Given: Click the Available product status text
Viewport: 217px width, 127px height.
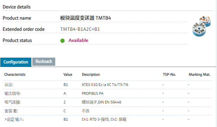Looking at the screenshot, I should tap(78, 40).
